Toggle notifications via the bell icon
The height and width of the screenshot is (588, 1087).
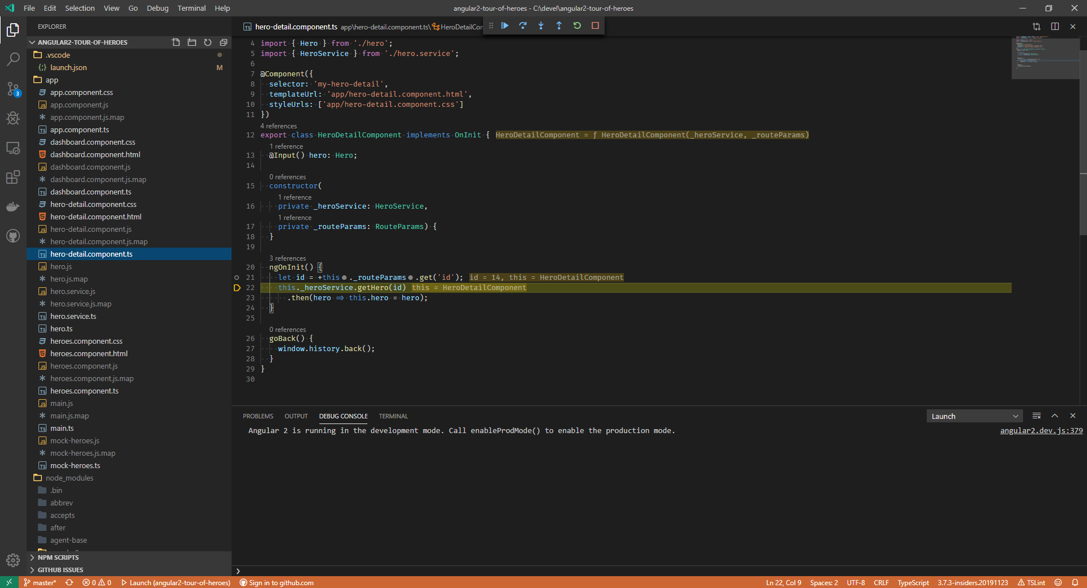(x=1075, y=582)
